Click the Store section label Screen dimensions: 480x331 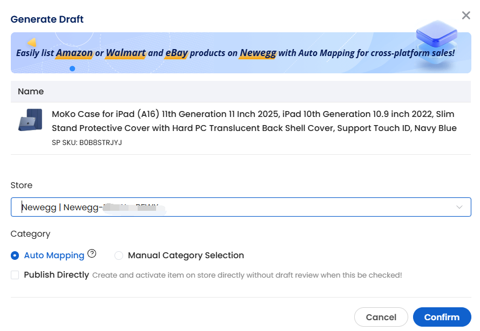(22, 185)
